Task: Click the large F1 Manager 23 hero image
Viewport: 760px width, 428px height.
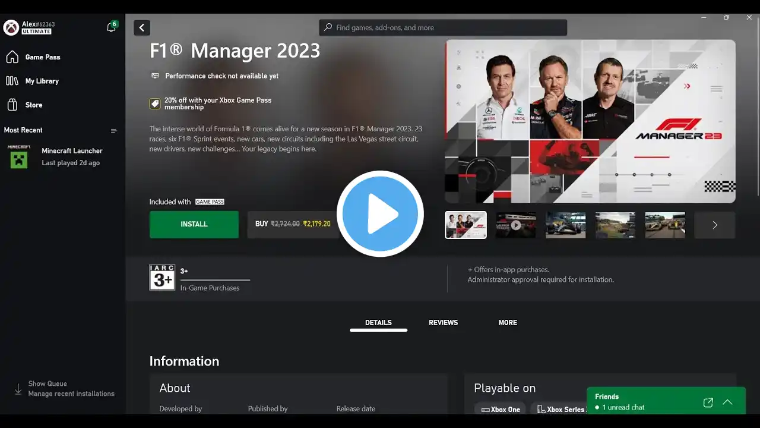Action: tap(590, 121)
